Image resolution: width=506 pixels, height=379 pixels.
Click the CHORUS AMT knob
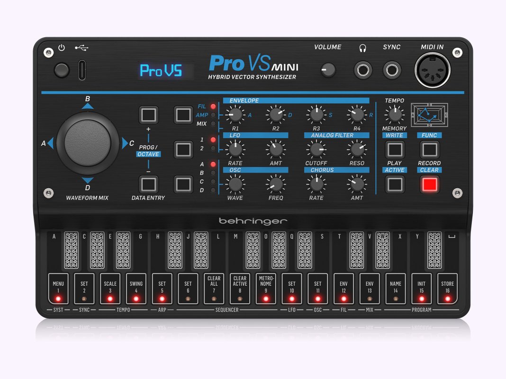coord(357,185)
